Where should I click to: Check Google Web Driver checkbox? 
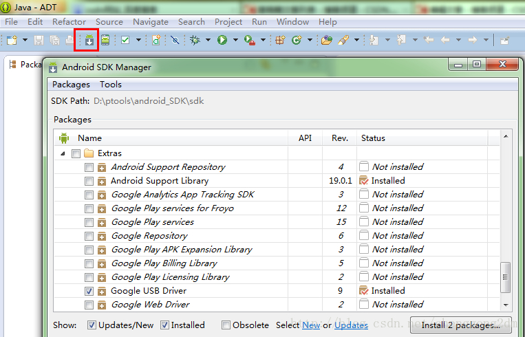[x=89, y=305]
